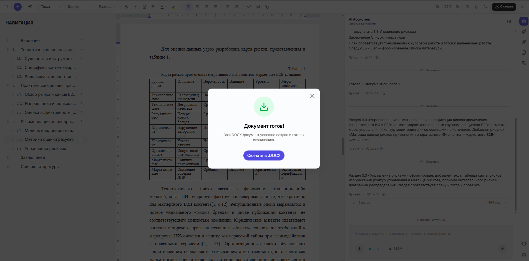Select section 3.2 "Метрики оценки результ..."
Image resolution: width=529 pixels, height=261 pixels.
pos(51,139)
